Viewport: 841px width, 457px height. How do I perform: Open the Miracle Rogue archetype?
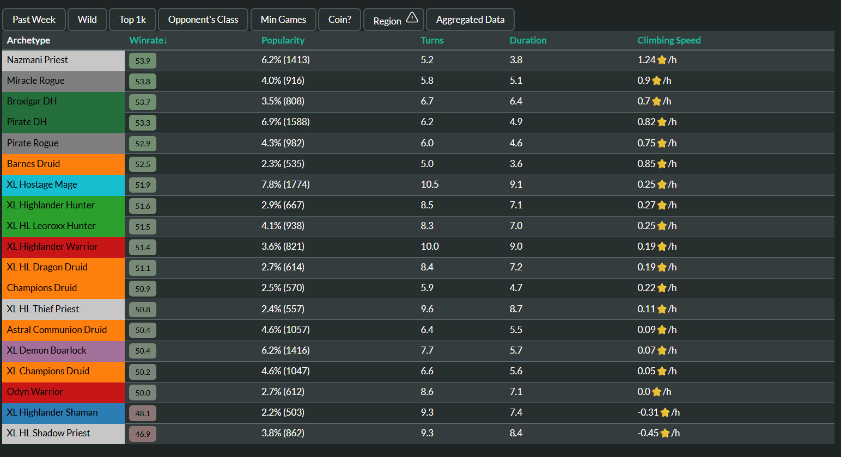coord(36,81)
